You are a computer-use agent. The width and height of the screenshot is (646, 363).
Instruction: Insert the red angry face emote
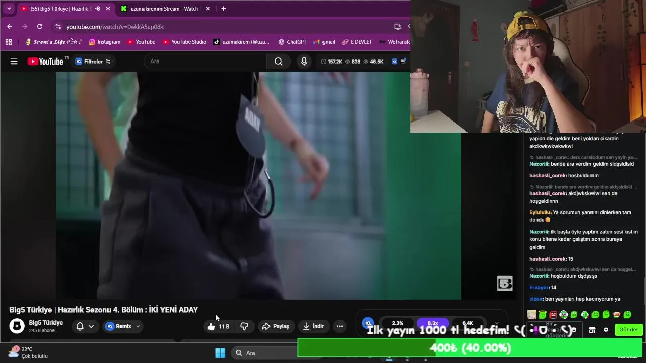pyautogui.click(x=553, y=315)
